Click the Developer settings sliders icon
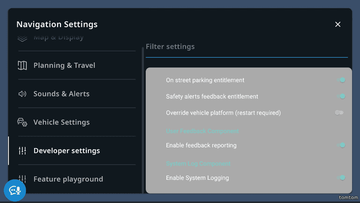 22,151
